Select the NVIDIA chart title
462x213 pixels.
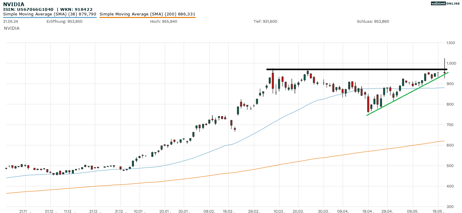(x=14, y=4)
